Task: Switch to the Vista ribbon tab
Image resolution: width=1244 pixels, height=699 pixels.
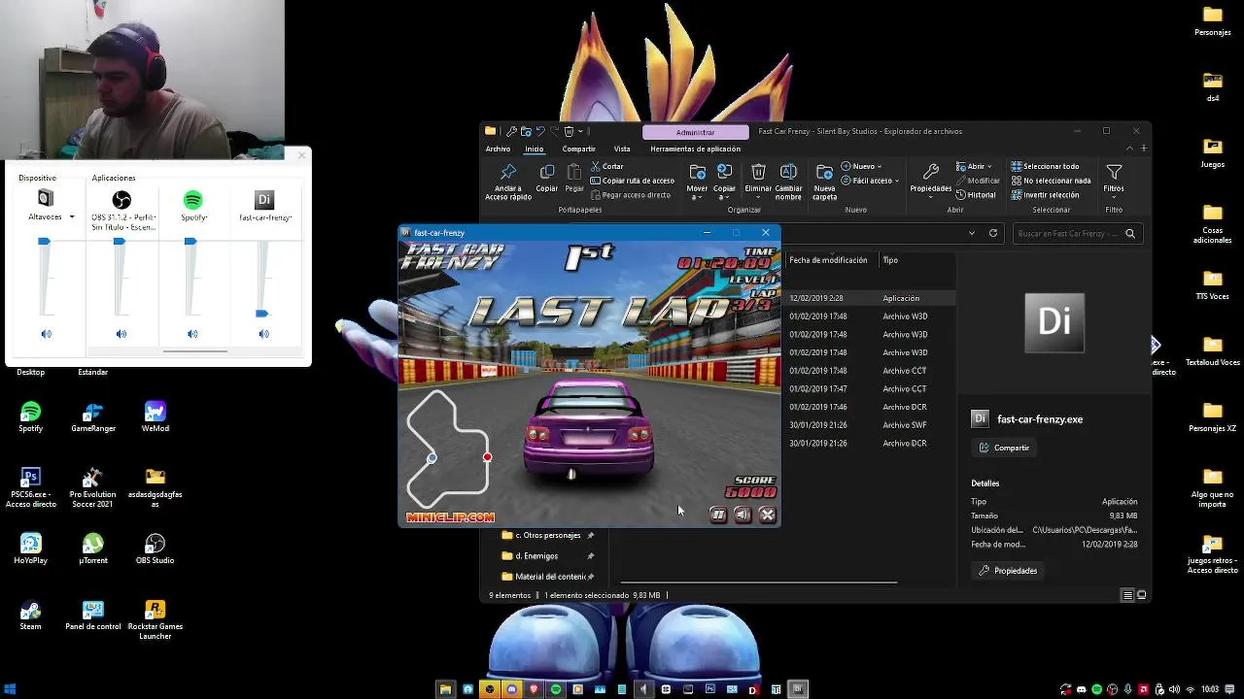Action: point(622,149)
